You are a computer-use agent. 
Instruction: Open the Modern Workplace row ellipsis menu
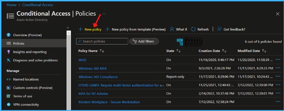click(278, 101)
